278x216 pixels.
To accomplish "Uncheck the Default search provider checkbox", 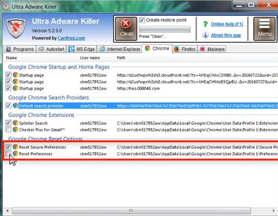I will (8, 106).
